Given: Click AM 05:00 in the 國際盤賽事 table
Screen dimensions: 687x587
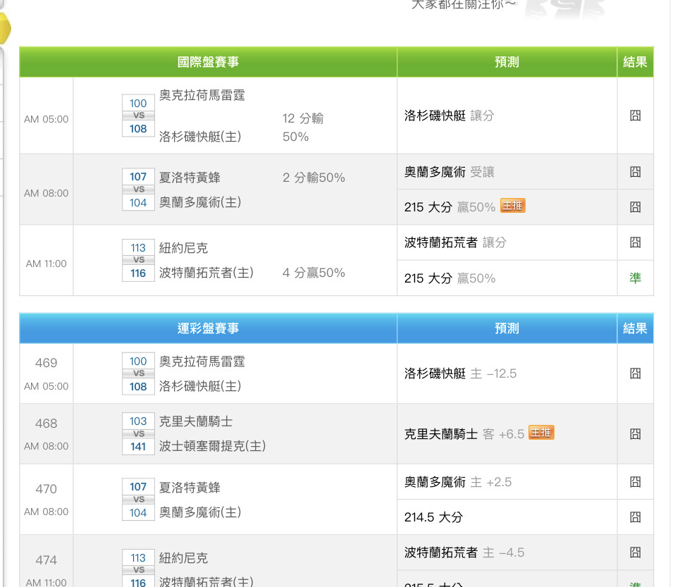Looking at the screenshot, I should (x=46, y=119).
